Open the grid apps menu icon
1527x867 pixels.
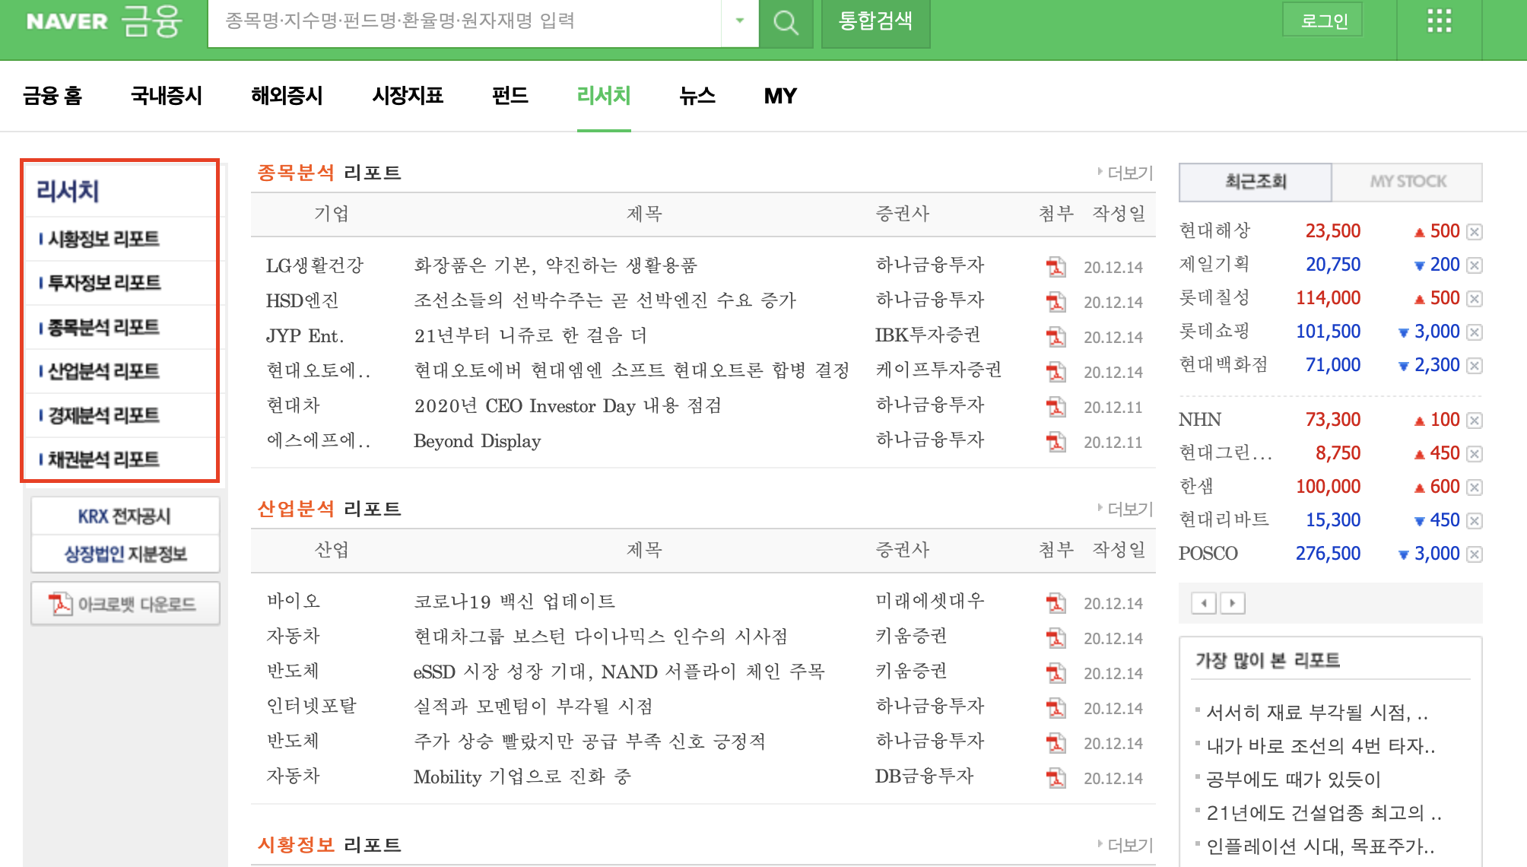click(1439, 21)
